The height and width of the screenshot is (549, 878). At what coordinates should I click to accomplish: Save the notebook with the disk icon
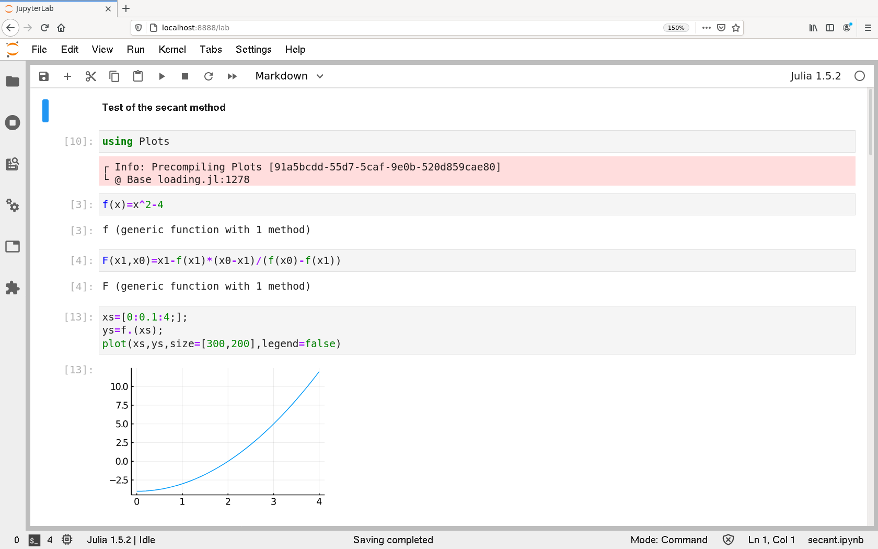tap(44, 76)
